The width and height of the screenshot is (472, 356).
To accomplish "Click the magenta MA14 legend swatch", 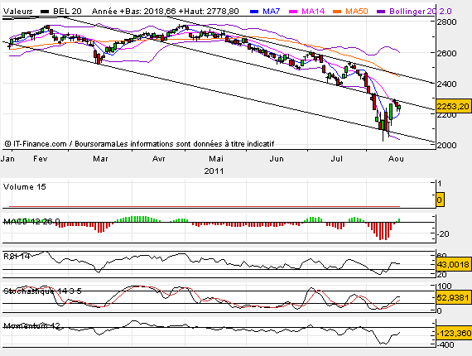I will pos(293,12).
